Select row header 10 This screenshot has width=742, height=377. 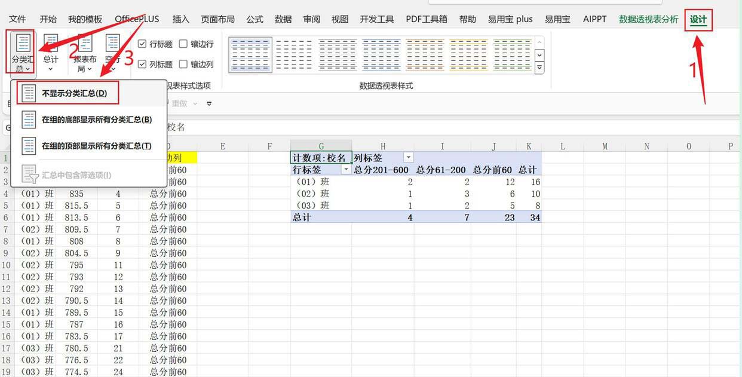[x=6, y=265]
